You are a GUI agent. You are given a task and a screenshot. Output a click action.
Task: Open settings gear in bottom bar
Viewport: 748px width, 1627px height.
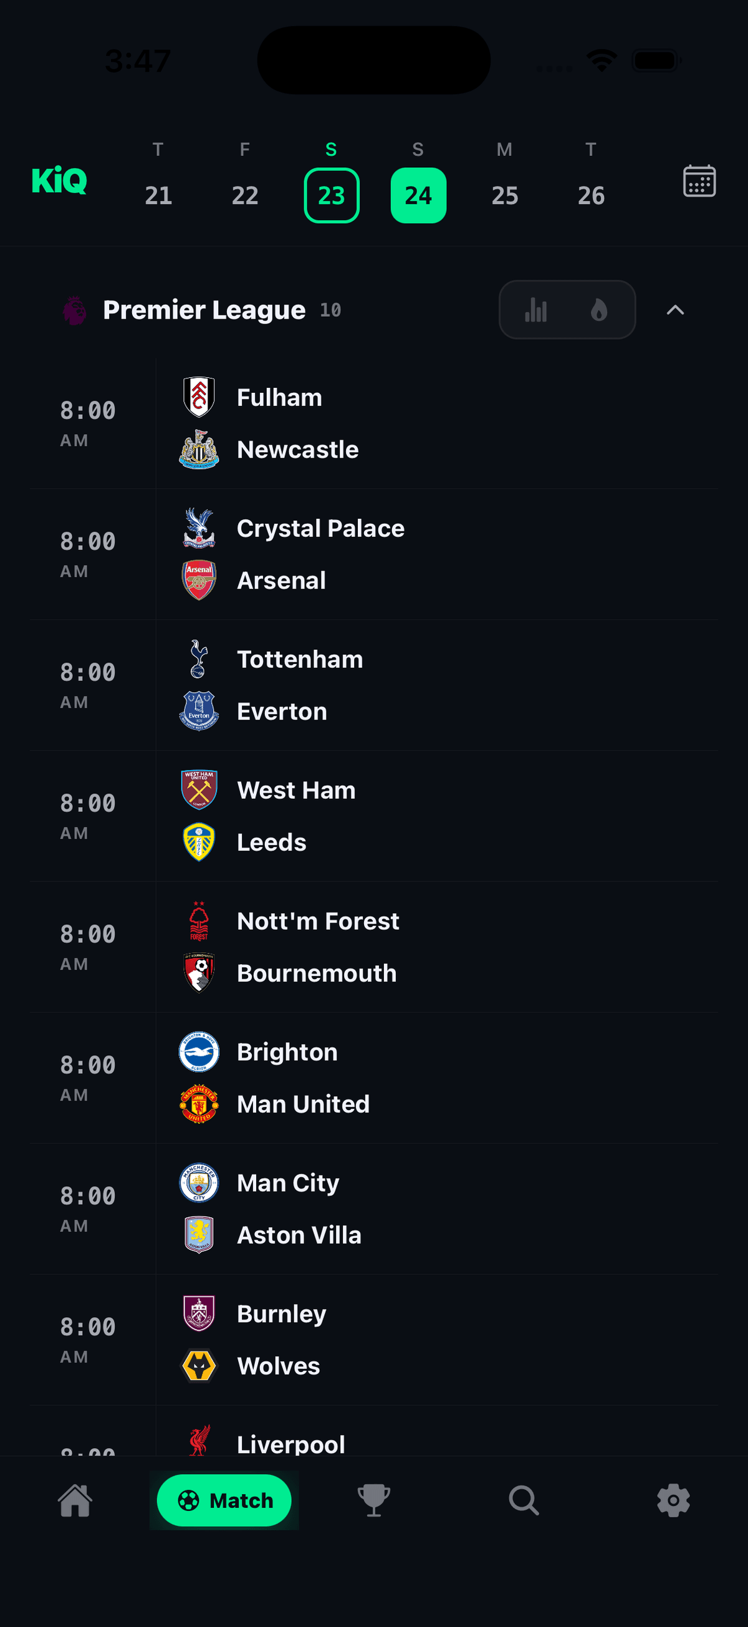(674, 1500)
